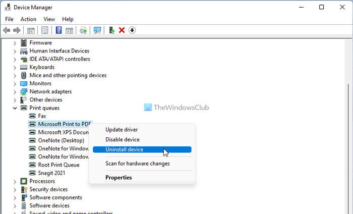Screen dimensions: 353x214
Task: Select Snagit 2021 print queue
Action: [x=47, y=173]
